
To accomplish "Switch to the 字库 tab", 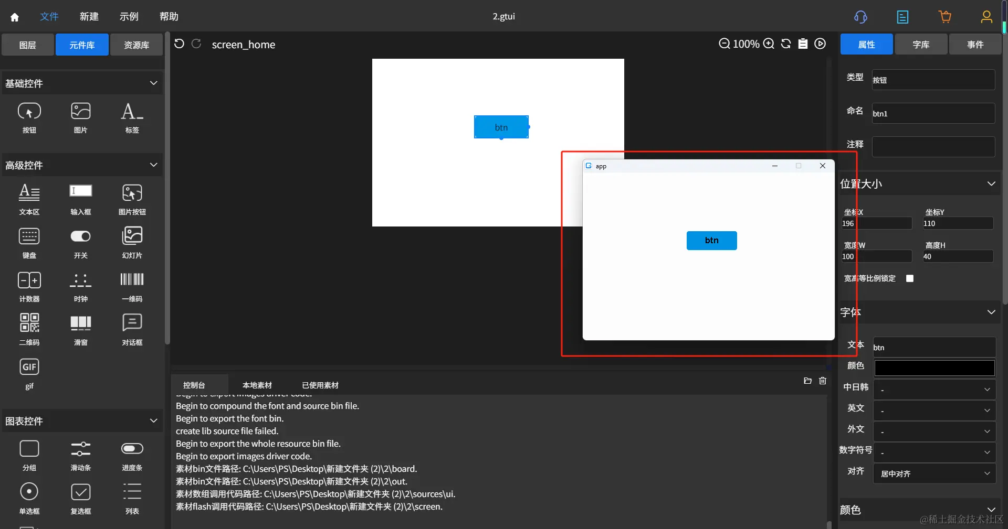I will 921,45.
